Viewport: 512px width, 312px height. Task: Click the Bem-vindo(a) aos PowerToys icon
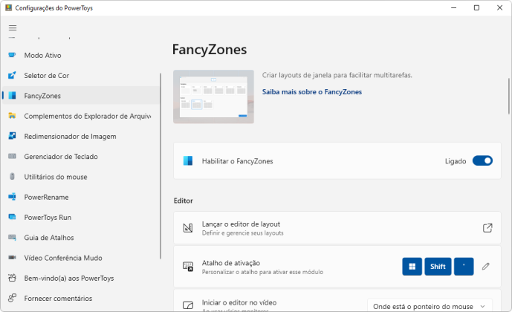click(x=12, y=278)
